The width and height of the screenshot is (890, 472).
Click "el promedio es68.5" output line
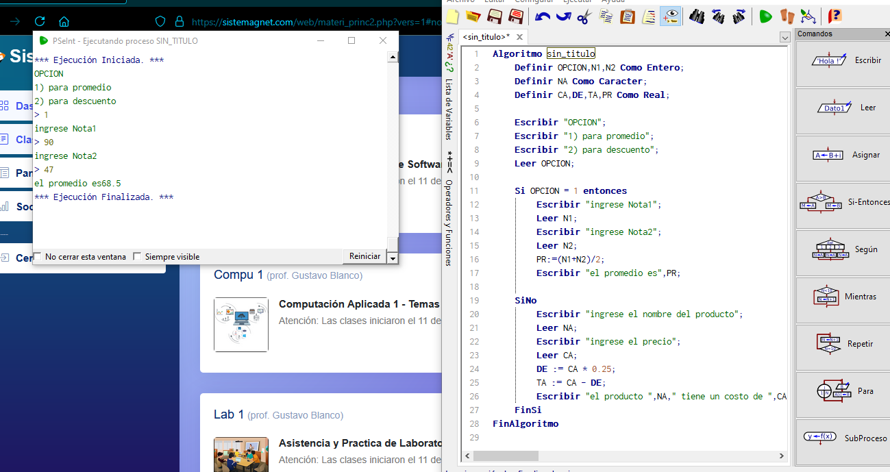(x=77, y=184)
